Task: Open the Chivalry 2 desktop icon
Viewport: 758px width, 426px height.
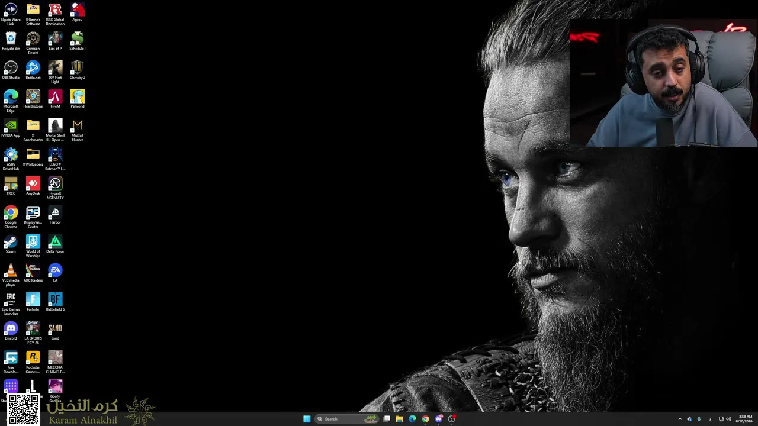Action: (78, 70)
